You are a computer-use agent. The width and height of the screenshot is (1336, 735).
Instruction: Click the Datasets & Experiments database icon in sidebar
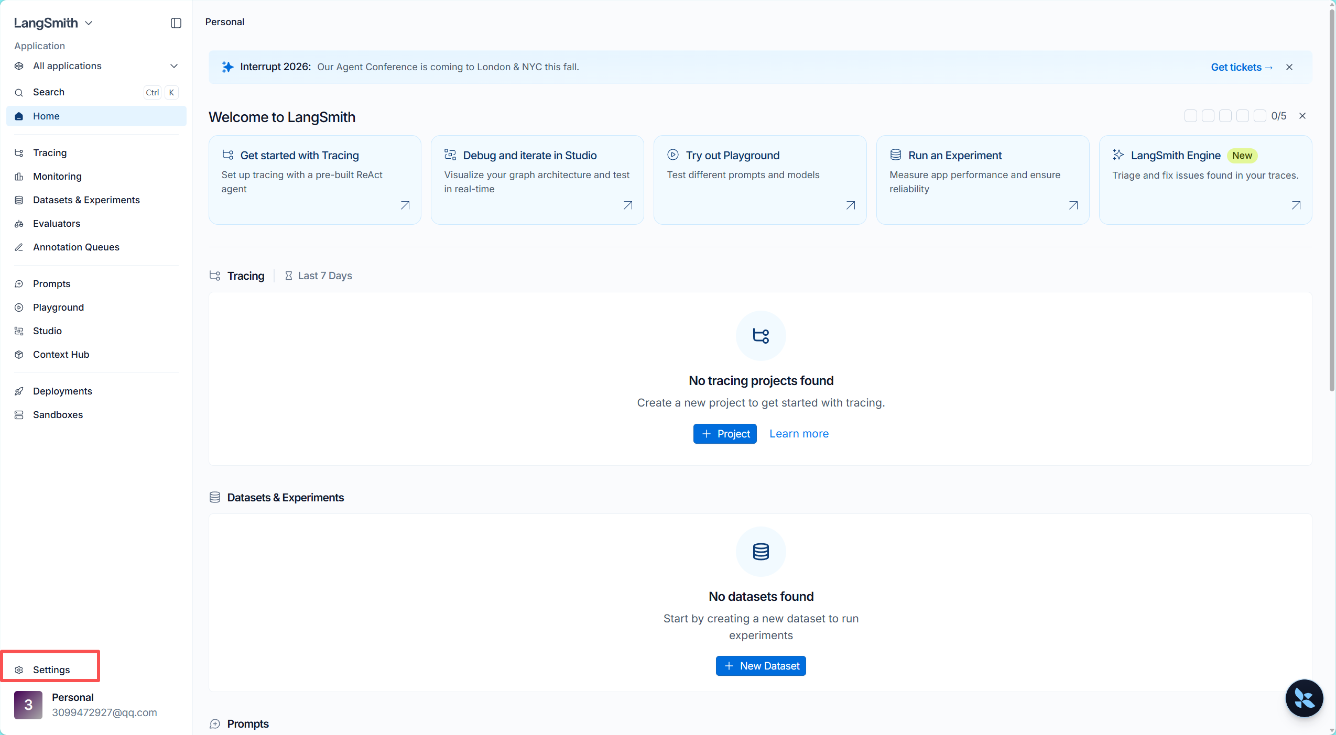(x=19, y=200)
